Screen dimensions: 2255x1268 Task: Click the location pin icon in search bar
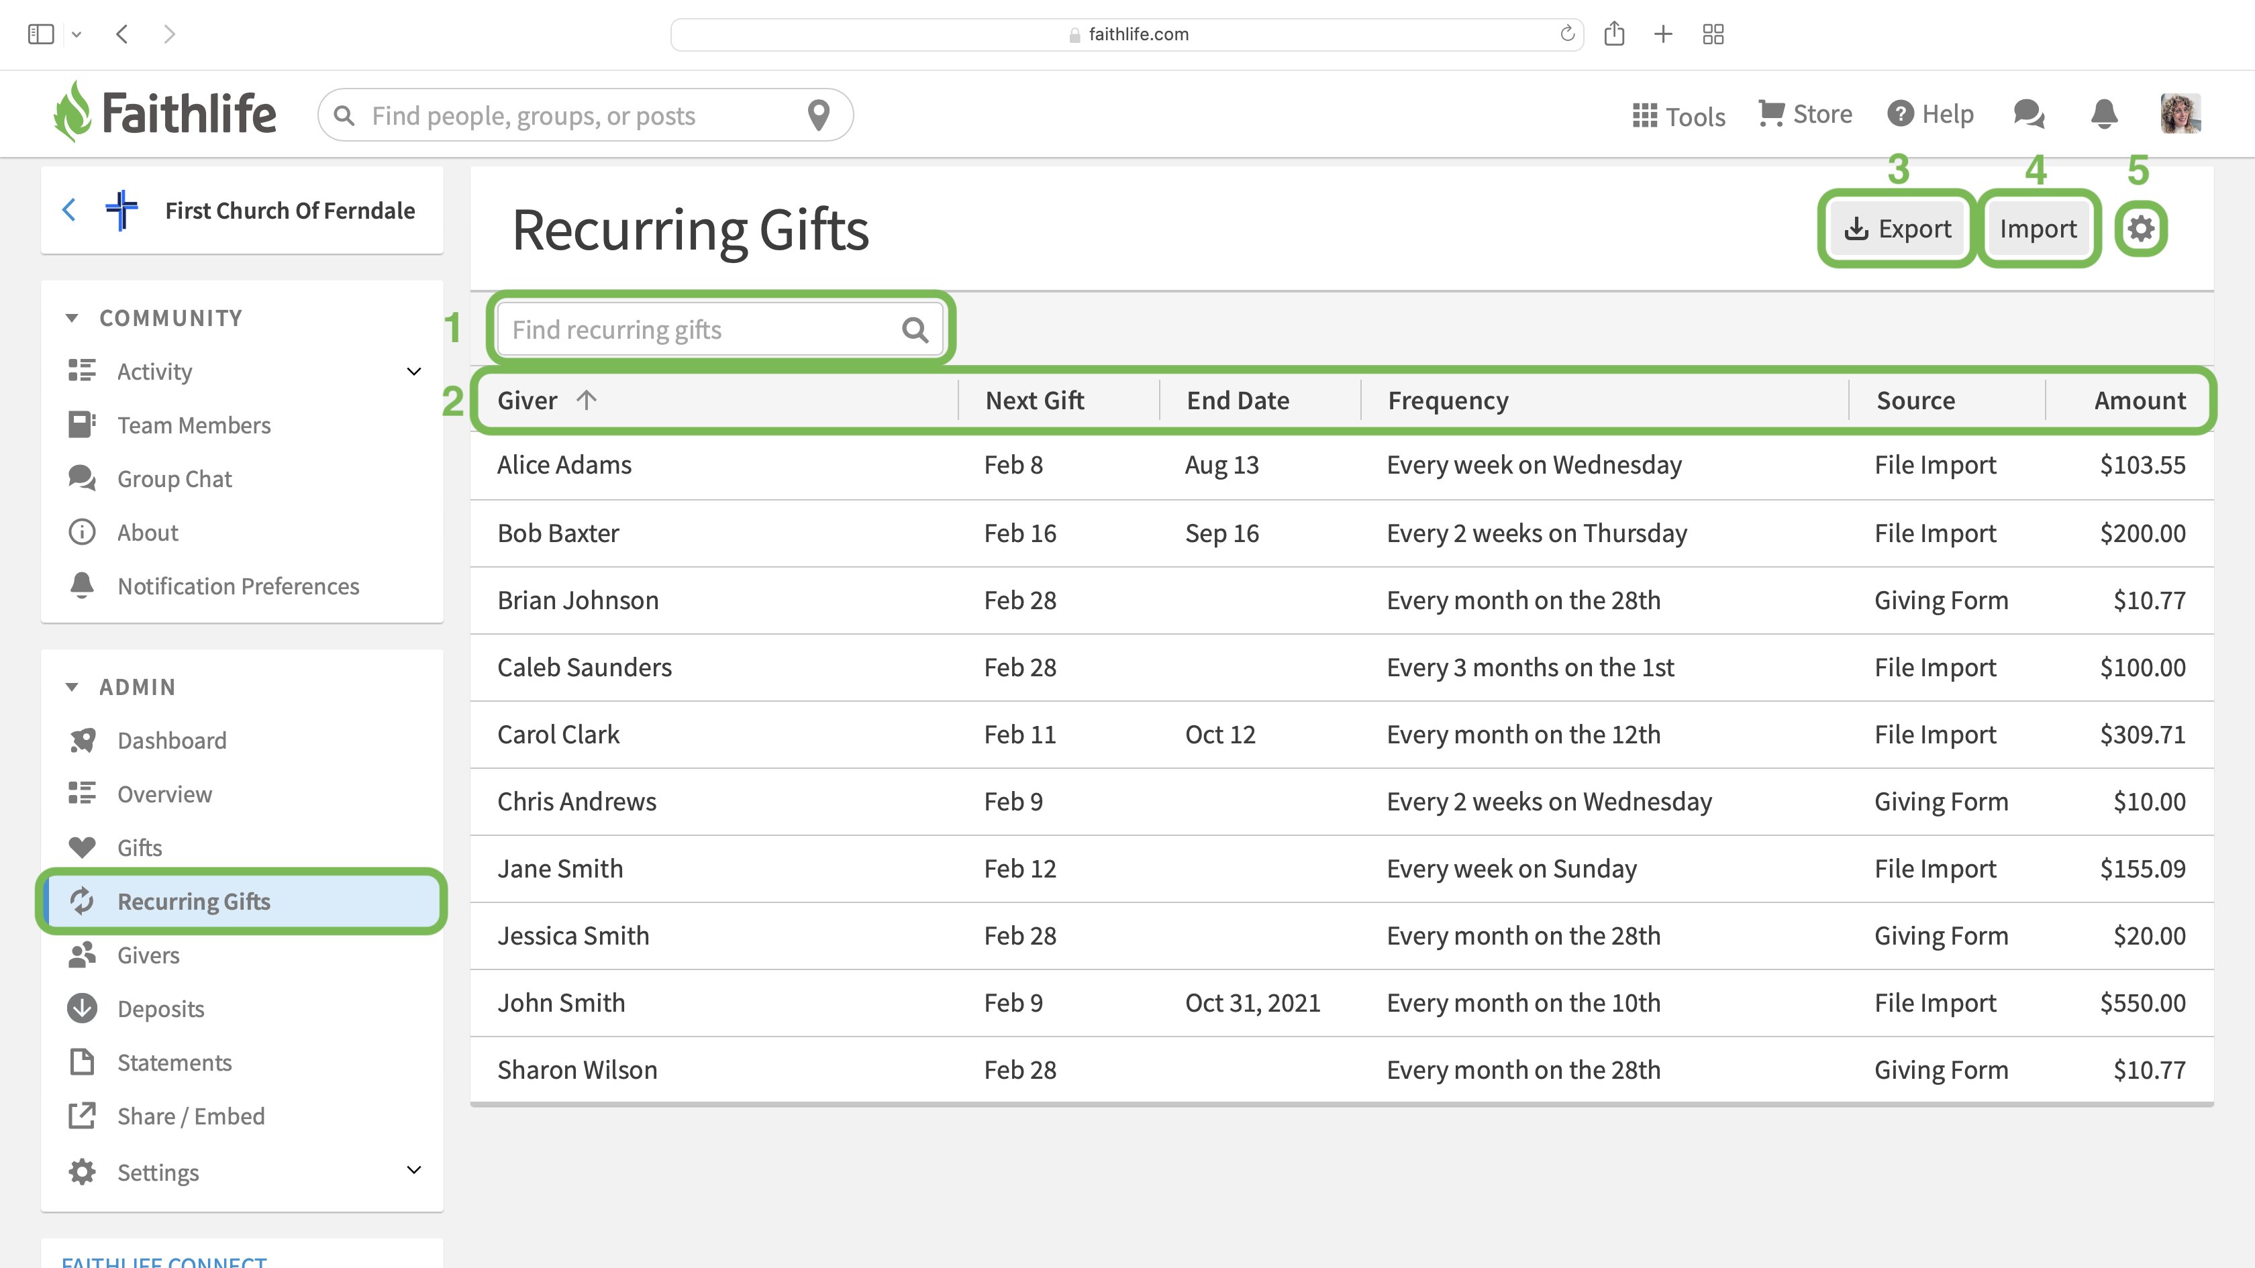click(x=819, y=115)
